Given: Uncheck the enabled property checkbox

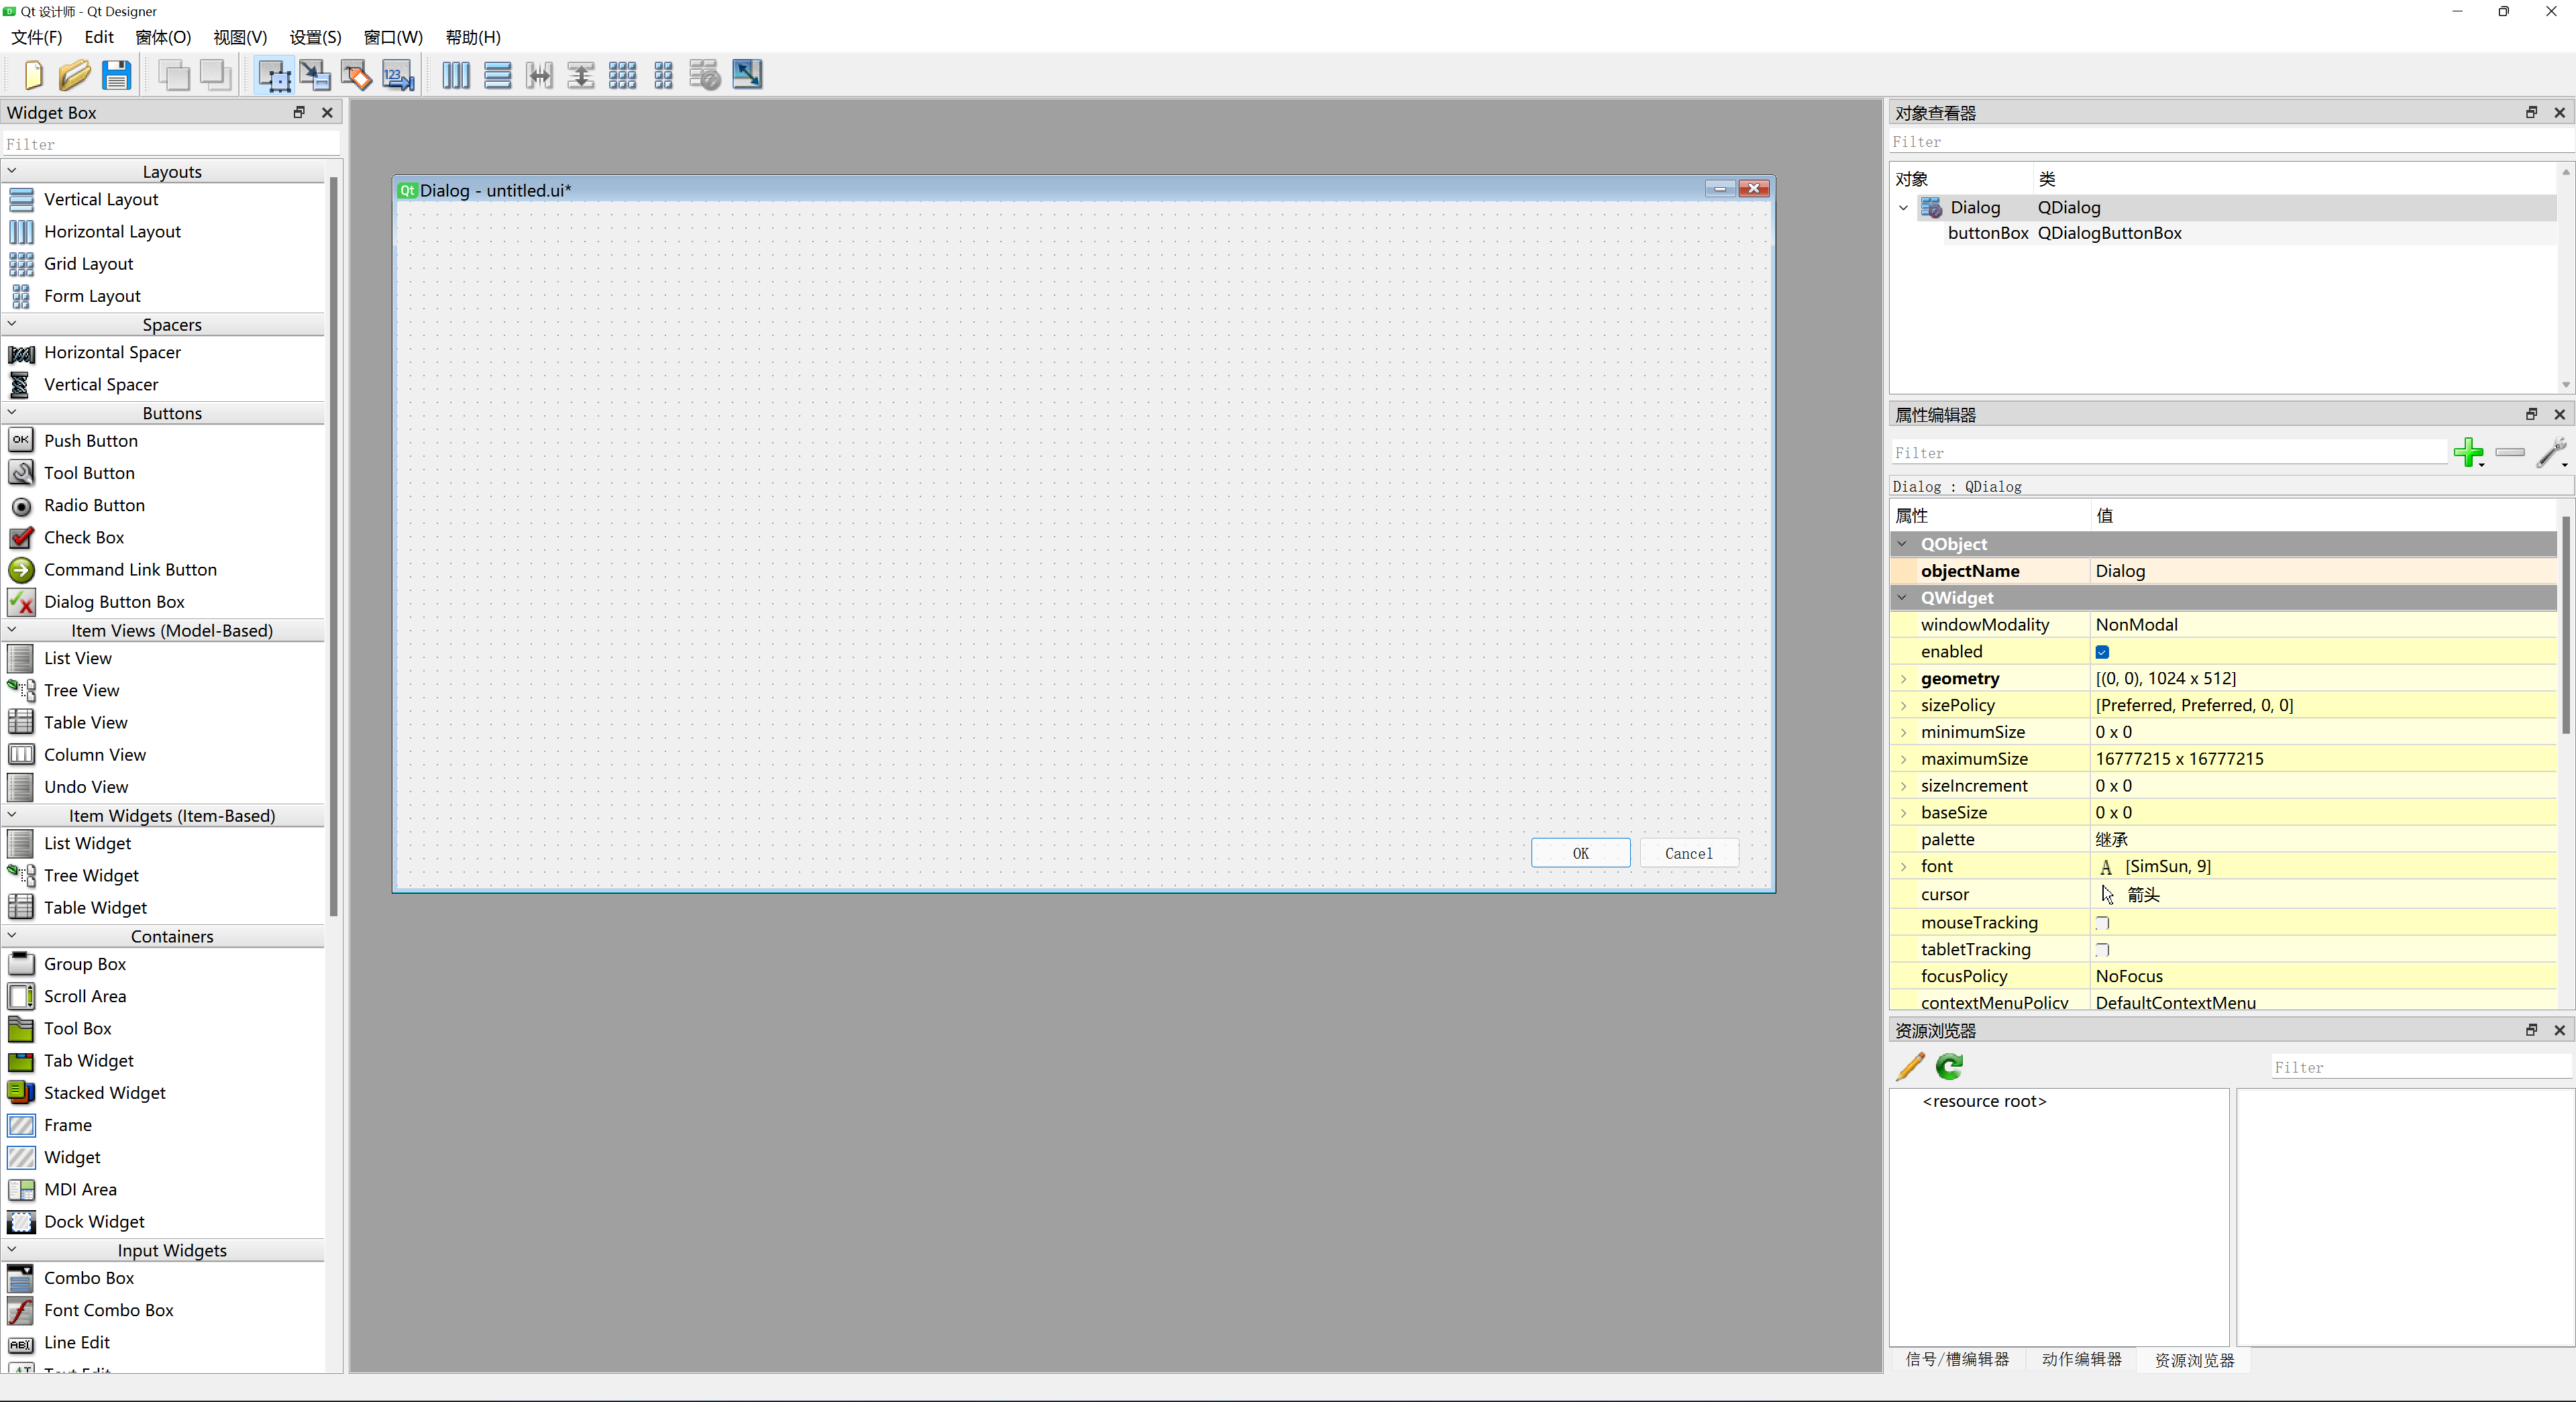Looking at the screenshot, I should point(2102,652).
